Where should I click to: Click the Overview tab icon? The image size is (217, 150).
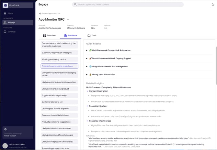click(x=44, y=36)
